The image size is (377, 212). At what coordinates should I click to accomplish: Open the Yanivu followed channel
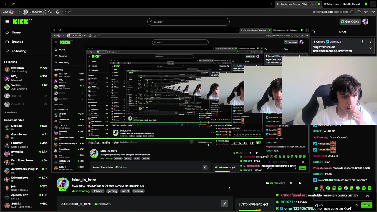pos(26,87)
